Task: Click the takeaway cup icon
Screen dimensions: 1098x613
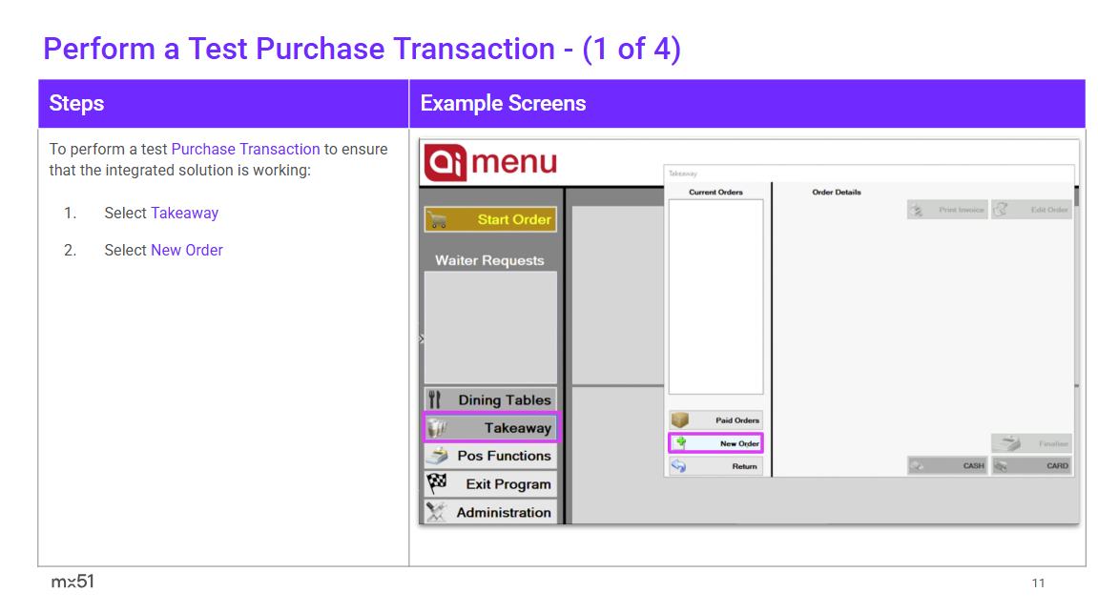Action: point(437,428)
